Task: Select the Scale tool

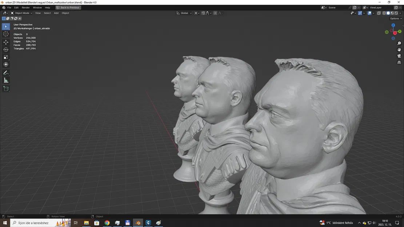Action: [x=5, y=57]
